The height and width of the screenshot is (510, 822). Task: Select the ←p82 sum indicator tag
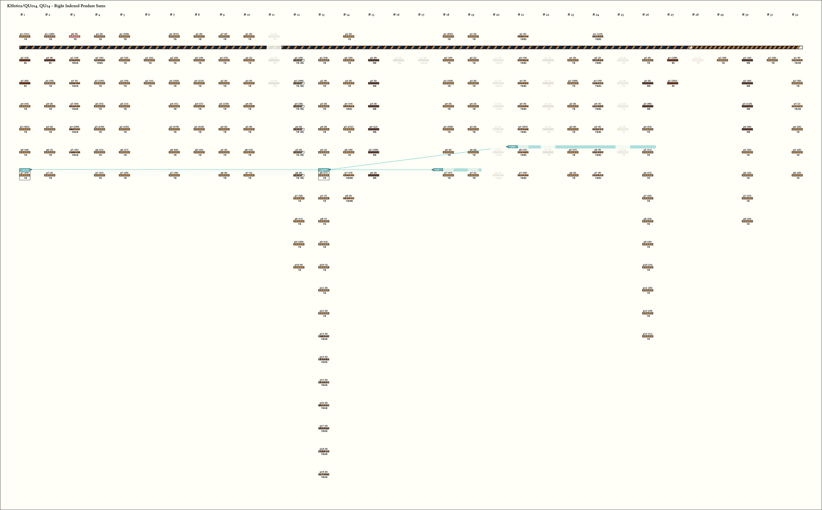513,147
